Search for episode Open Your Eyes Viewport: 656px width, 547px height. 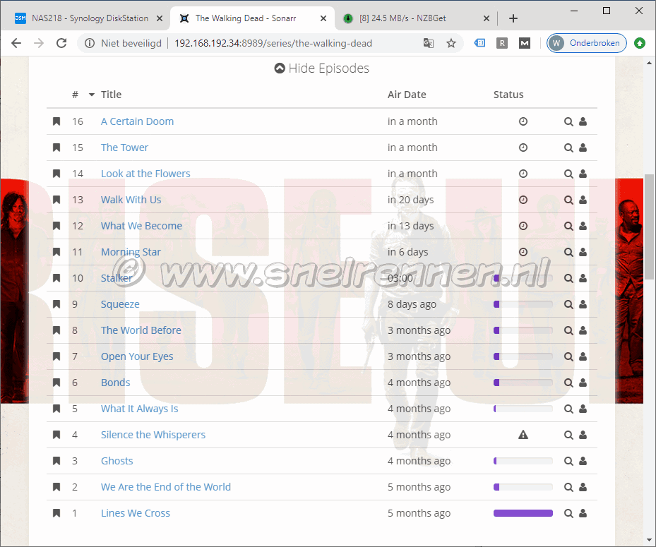(568, 356)
